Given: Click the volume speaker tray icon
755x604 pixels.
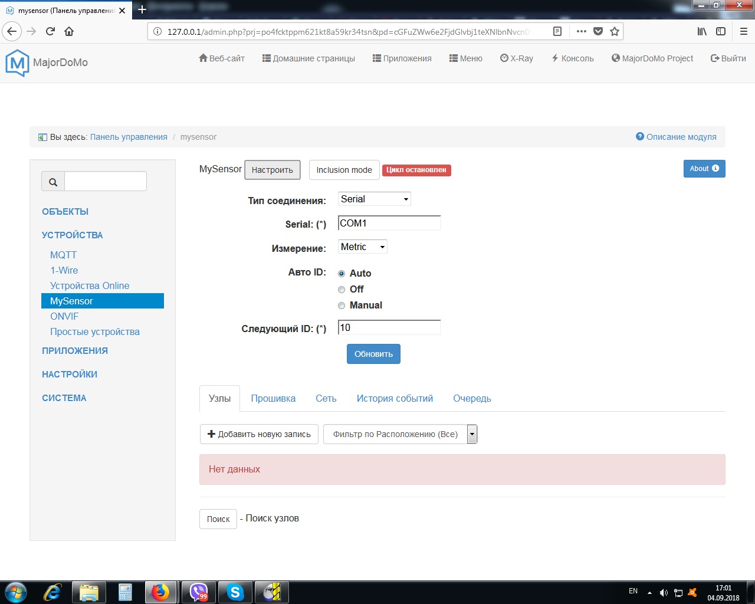Looking at the screenshot, I should (x=664, y=593).
